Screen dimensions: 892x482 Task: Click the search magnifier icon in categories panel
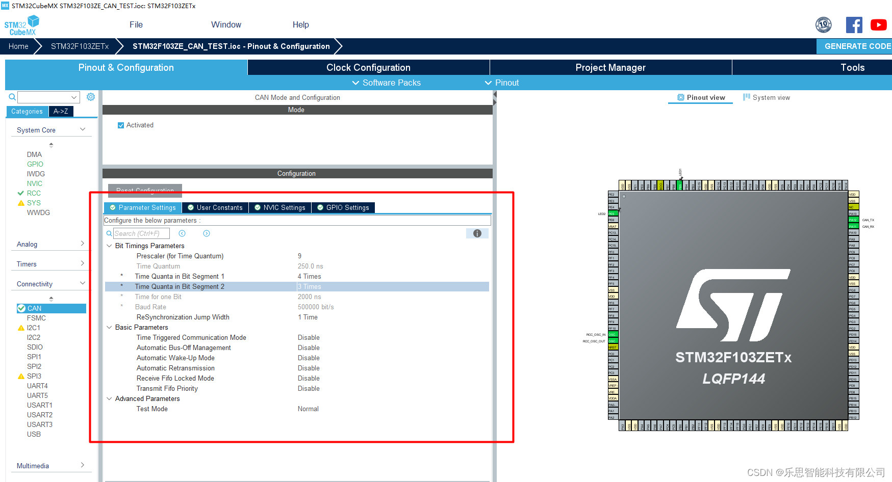click(x=12, y=97)
